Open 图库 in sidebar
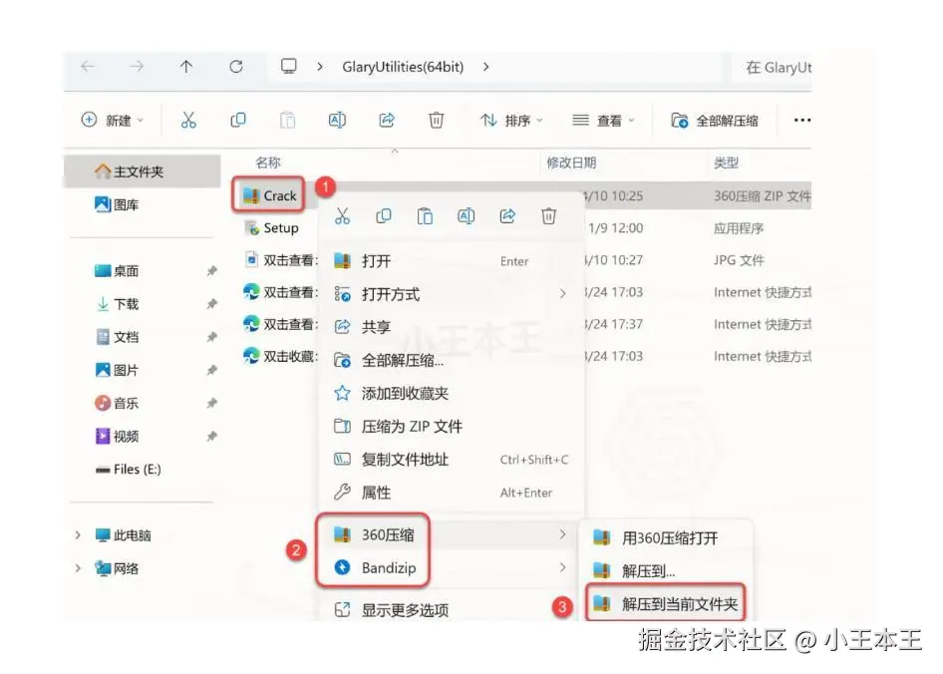 pyautogui.click(x=117, y=204)
